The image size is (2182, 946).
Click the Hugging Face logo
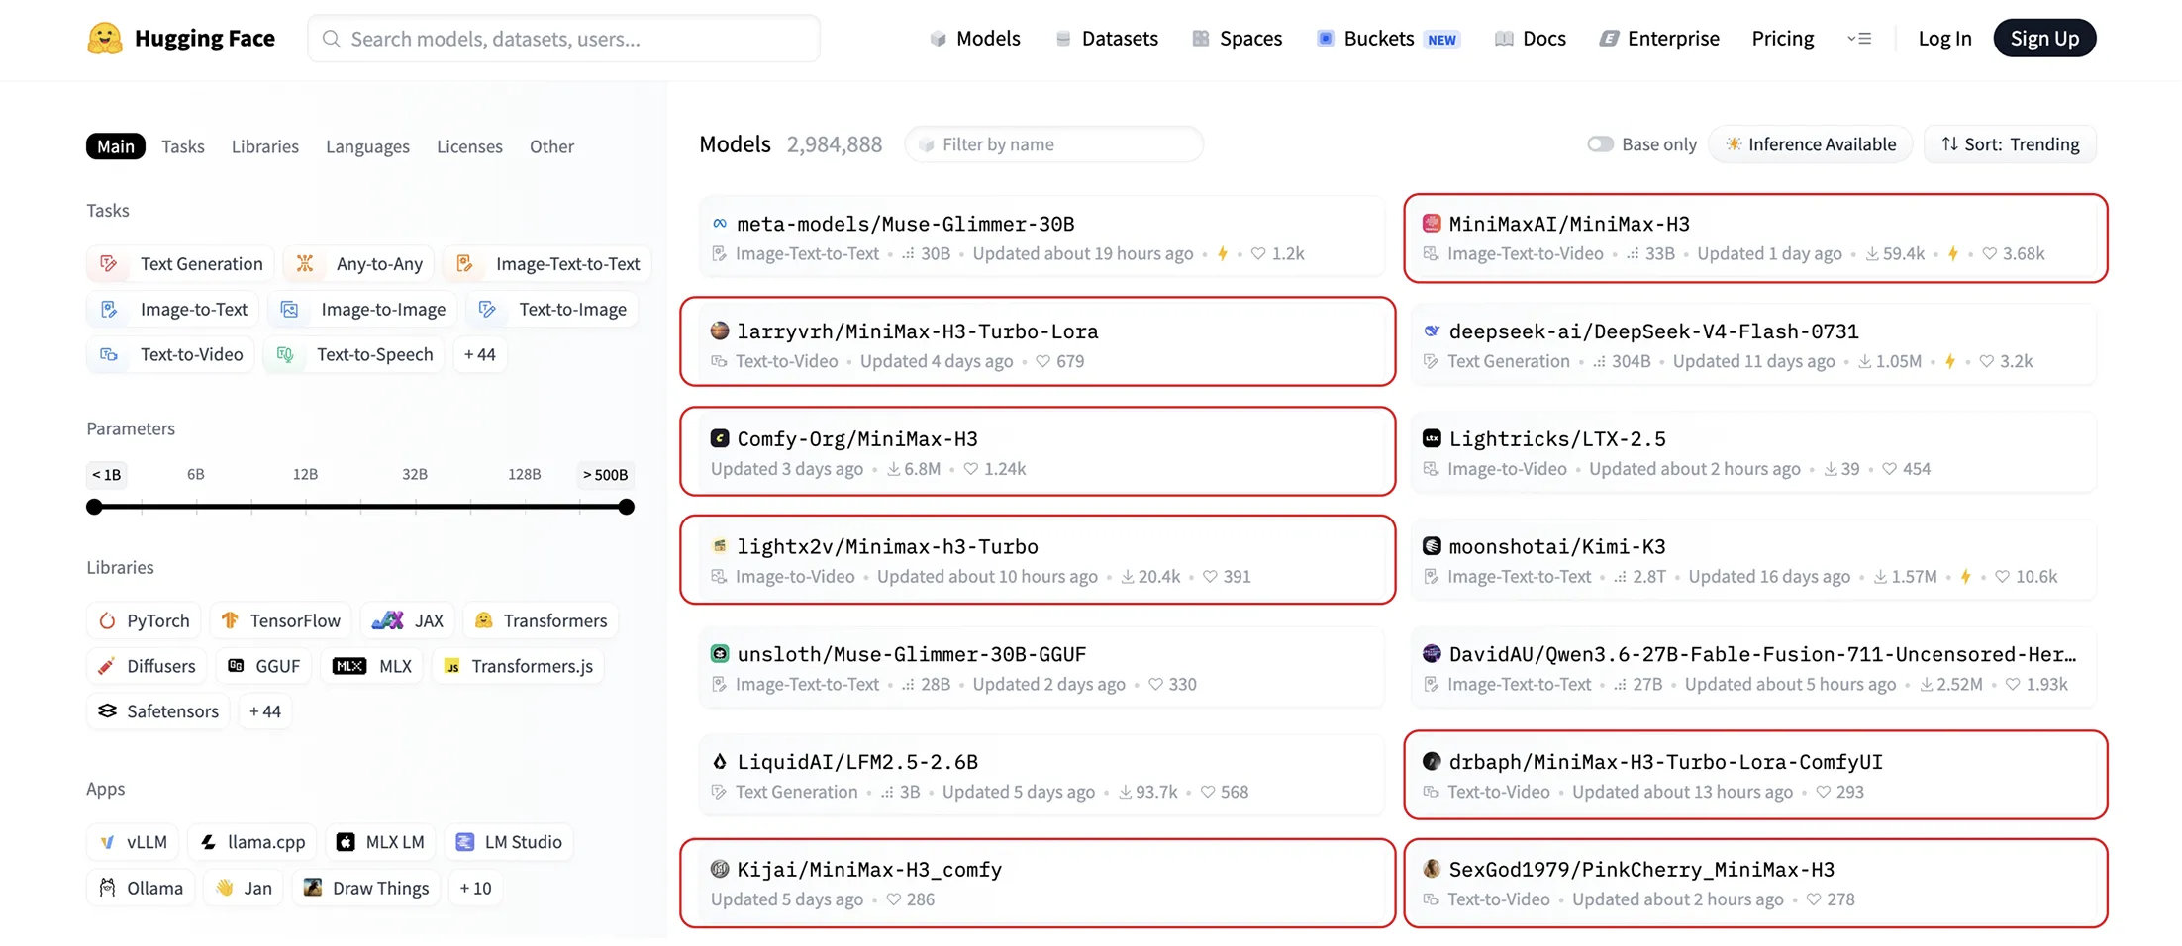104,39
